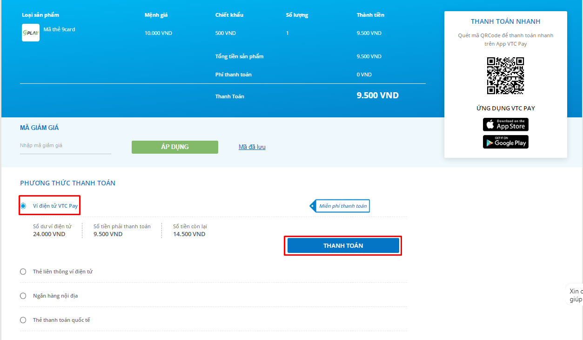This screenshot has width=583, height=340.
Task: Click the ỨNG DỤNG VTC PAY label
Action: point(505,108)
